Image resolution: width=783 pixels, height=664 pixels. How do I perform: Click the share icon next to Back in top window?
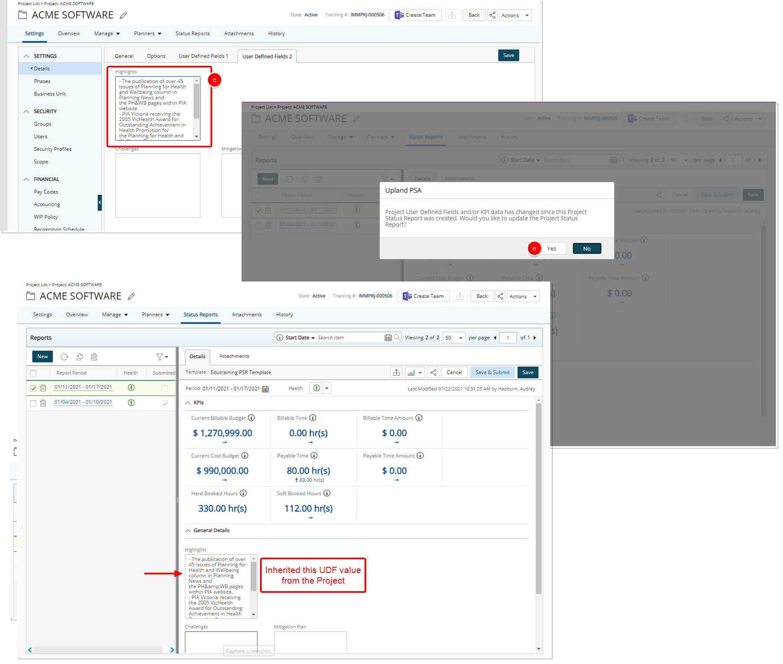tap(492, 15)
